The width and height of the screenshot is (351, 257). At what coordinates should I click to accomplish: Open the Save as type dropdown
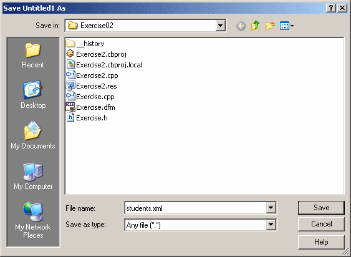(x=271, y=225)
